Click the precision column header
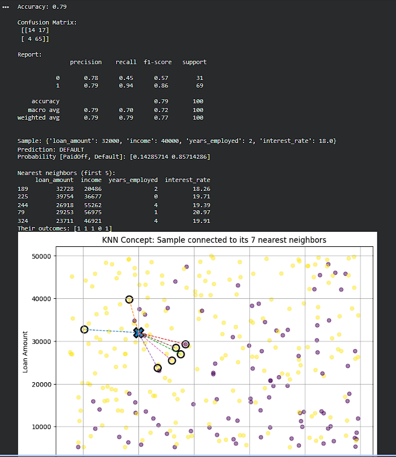The width and height of the screenshot is (396, 457). coord(86,62)
